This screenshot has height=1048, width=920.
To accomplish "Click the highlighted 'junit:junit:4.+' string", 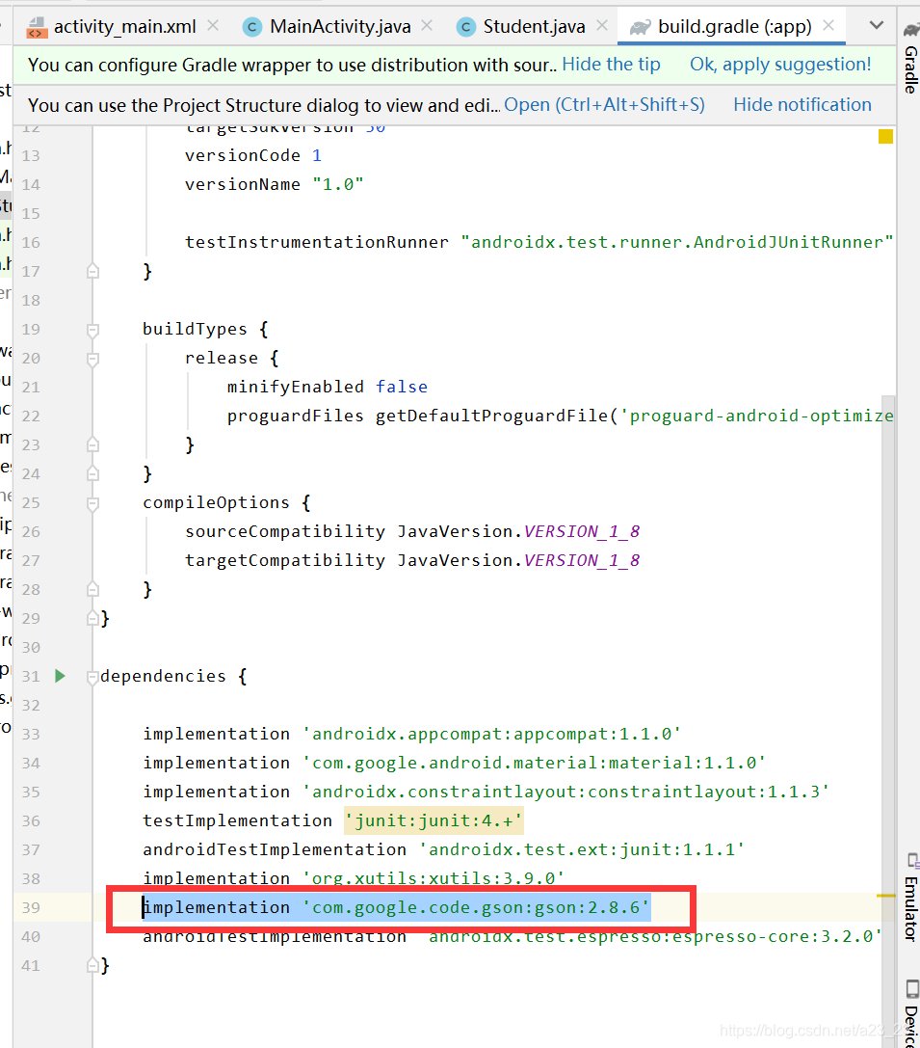I will point(434,820).
